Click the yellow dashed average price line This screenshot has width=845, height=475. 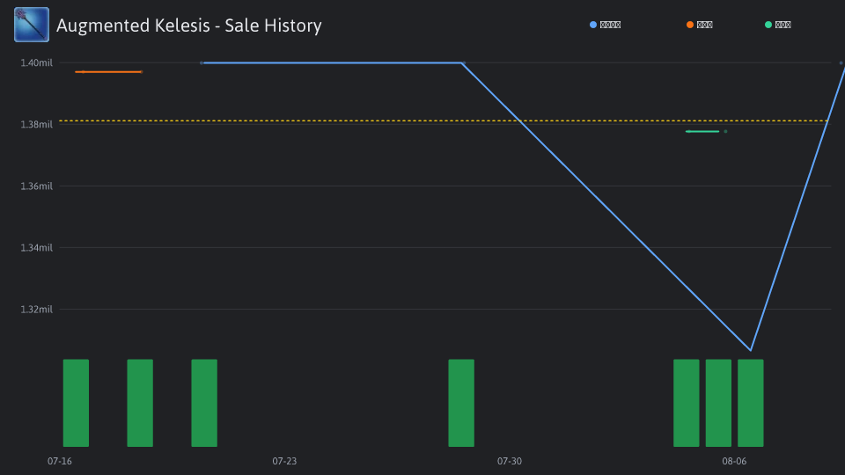443,121
